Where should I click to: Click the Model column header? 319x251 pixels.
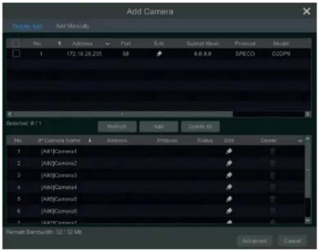281,43
